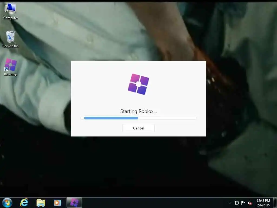277x208 pixels.
Task: Select the Bloxstrap desktop shortcut
Action: (11, 67)
